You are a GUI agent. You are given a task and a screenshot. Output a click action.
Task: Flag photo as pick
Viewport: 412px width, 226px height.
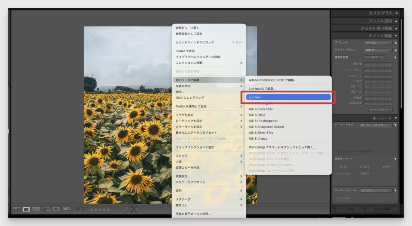(78, 209)
